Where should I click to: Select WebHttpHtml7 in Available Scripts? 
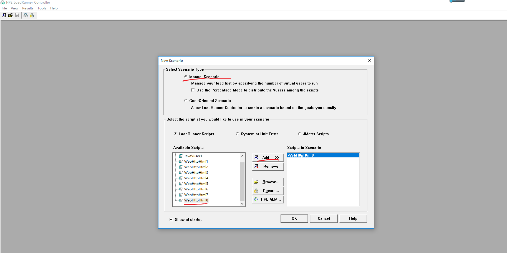click(196, 195)
